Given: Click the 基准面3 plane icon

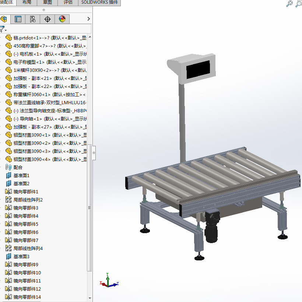Looking at the screenshot, I should 8,256.
